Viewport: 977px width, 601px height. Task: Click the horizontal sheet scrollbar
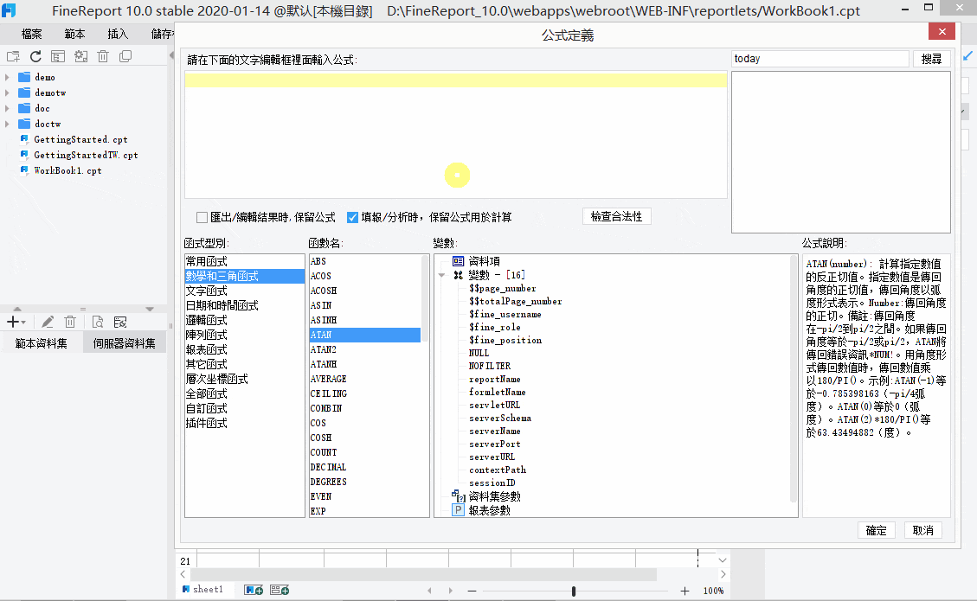pos(424,573)
